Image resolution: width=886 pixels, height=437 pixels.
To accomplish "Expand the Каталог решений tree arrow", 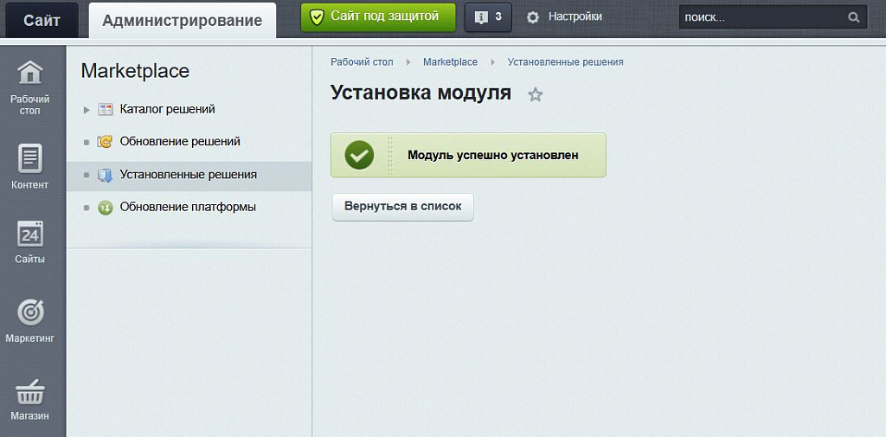I will coord(87,110).
